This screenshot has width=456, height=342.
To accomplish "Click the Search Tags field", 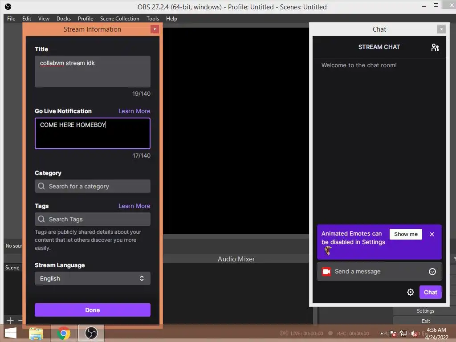I will point(93,219).
